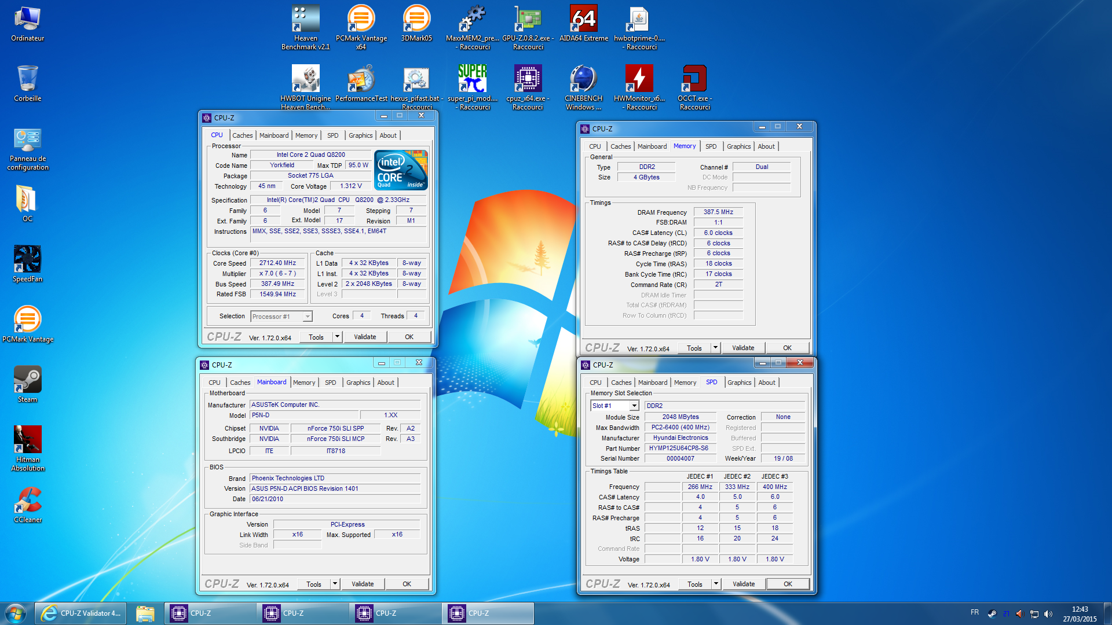Open the Ordinateur desktop icon
The image size is (1112, 625).
click(27, 24)
